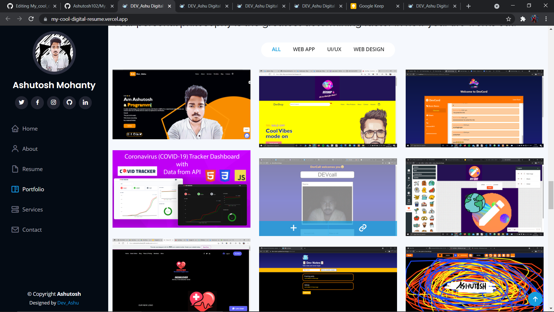Activate the WEB DESIGN filter option

point(369,49)
